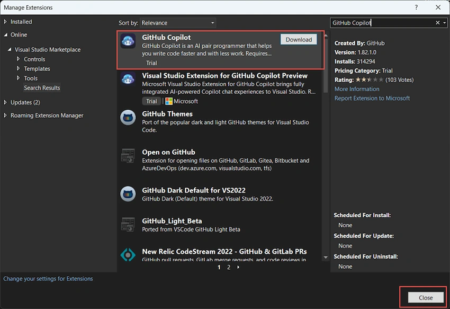This screenshot has width=450, height=309.
Task: Select the GitHub_Light_Beta result title
Action: click(172, 221)
